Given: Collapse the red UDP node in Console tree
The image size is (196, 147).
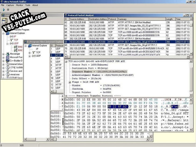Looking at the screenshot, I should (x=7, y=44).
